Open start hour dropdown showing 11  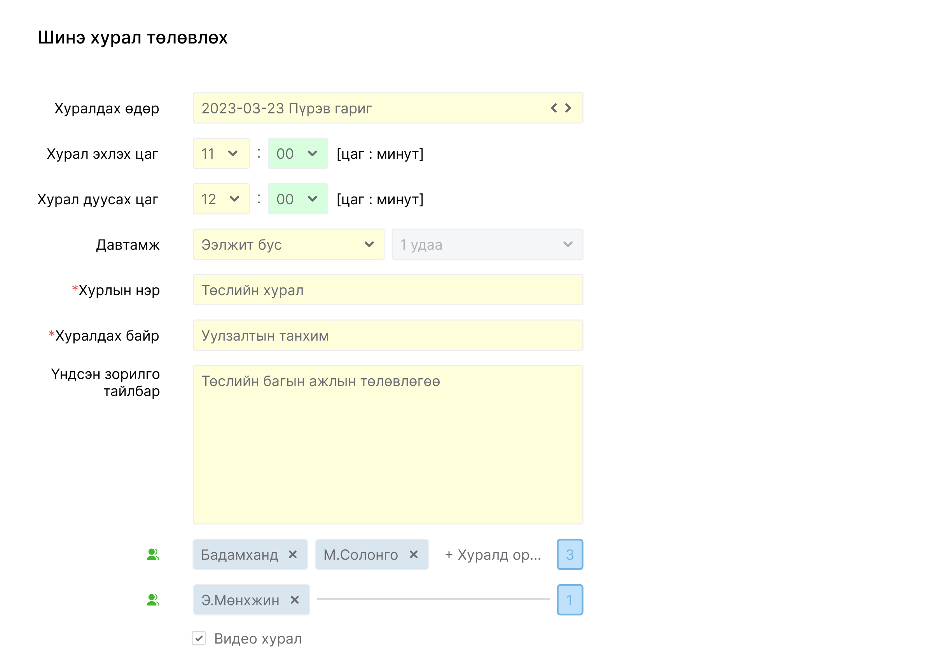tap(221, 153)
